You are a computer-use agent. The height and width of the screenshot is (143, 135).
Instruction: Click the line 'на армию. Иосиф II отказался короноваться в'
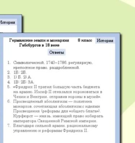click(x=58, y=92)
